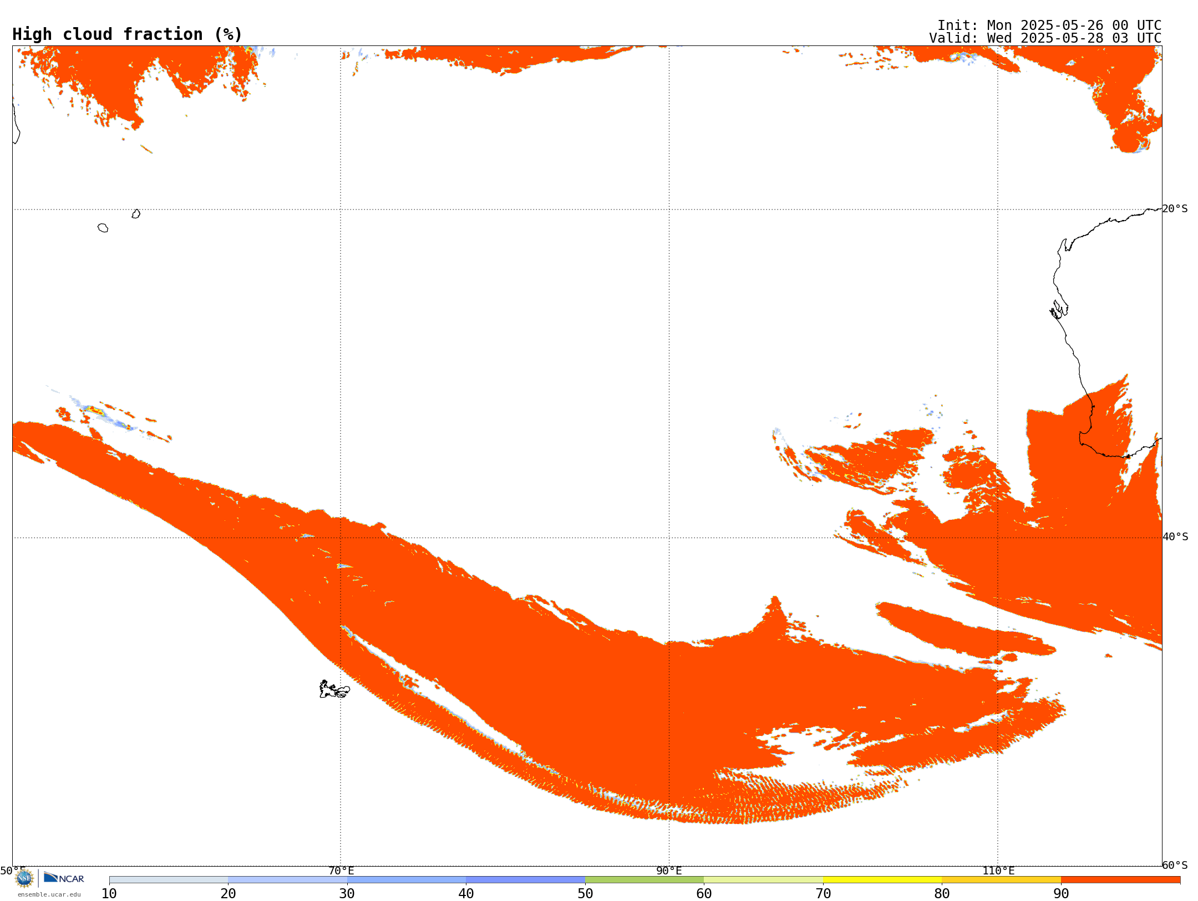Open the ensemble.ucar.edu link text
This screenshot has width=1198, height=901.
tap(49, 894)
